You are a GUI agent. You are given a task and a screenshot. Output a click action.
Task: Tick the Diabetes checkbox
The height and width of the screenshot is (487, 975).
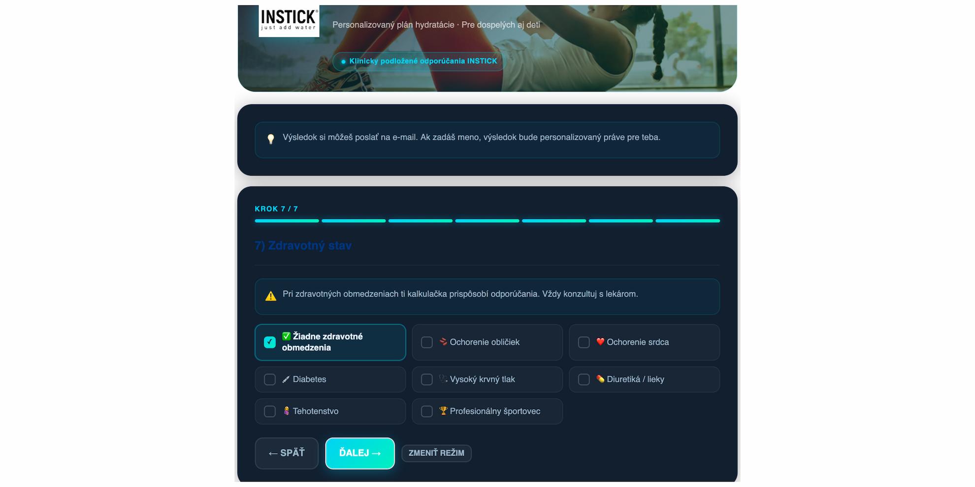(270, 379)
